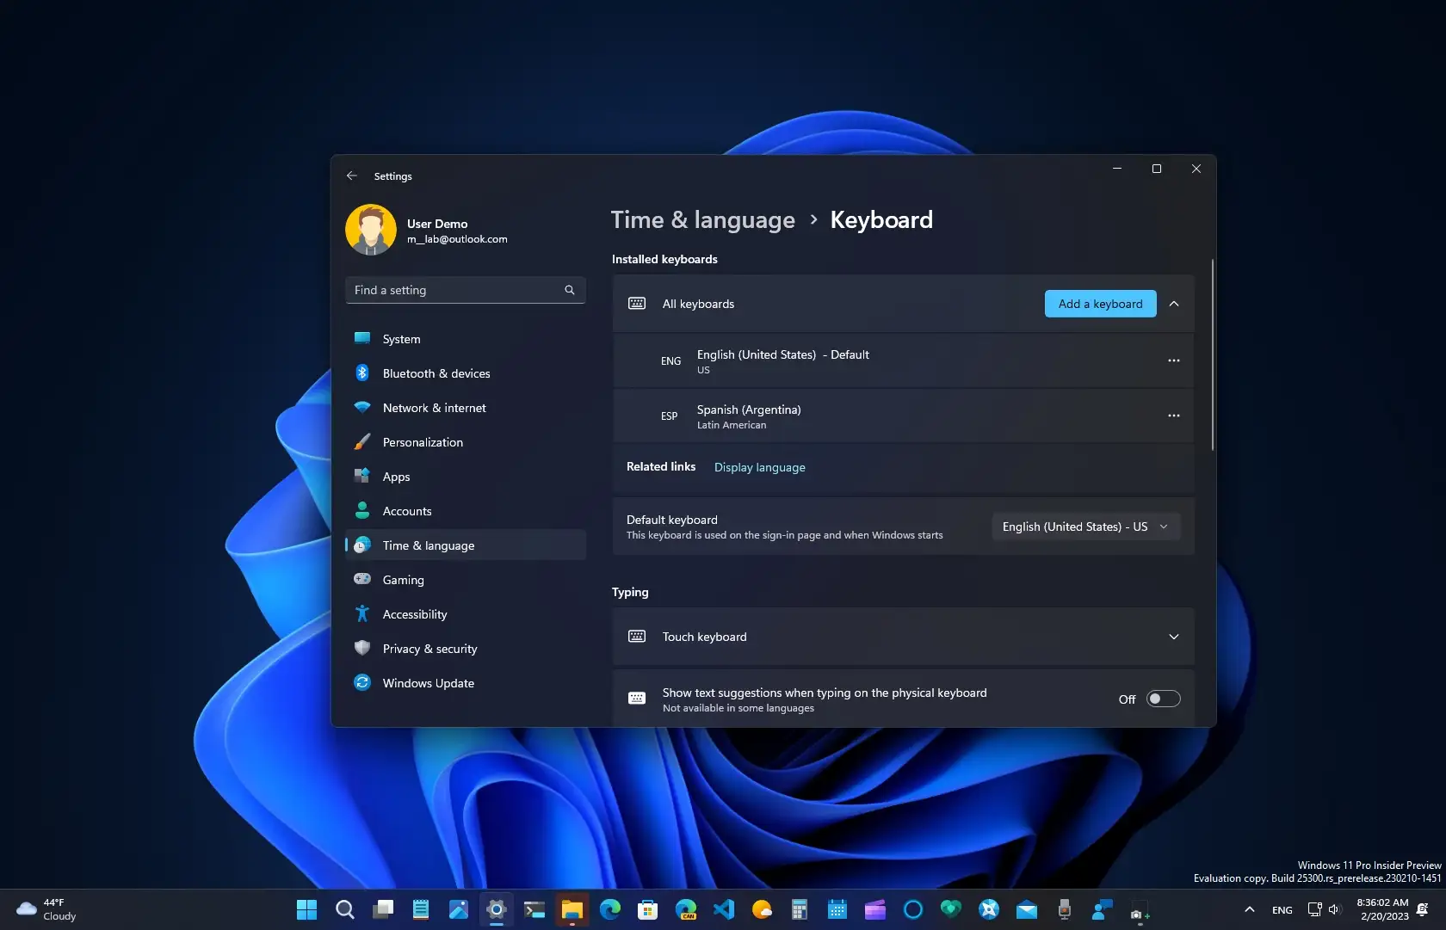Open taskbar Search
The height and width of the screenshot is (930, 1446).
pos(344,909)
